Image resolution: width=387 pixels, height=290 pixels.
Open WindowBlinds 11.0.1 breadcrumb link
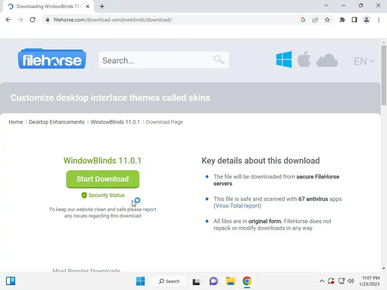click(115, 122)
